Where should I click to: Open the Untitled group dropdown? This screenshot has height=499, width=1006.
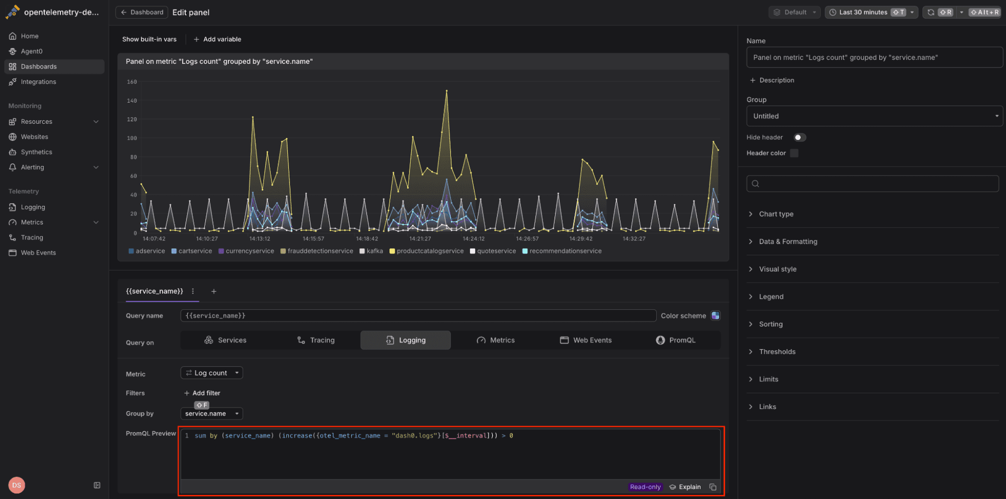tap(875, 116)
